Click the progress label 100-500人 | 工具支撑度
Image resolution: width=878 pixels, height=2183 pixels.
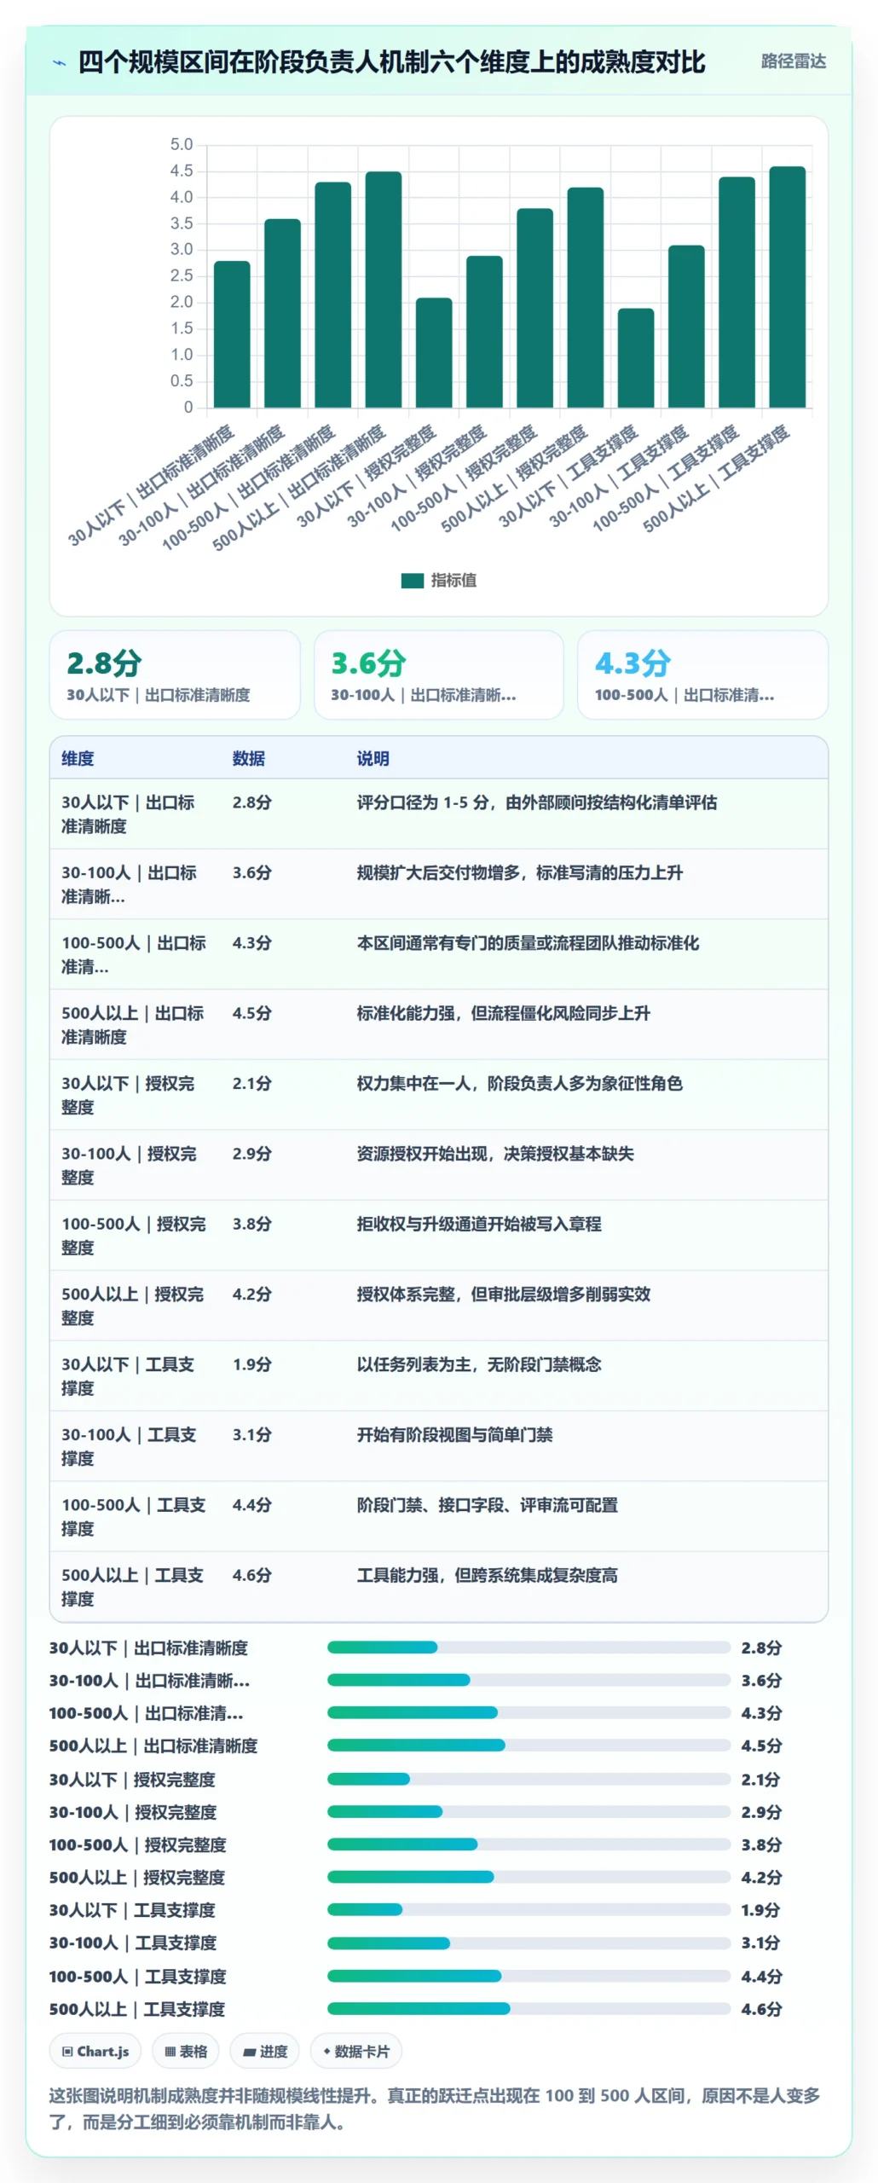(x=138, y=1976)
